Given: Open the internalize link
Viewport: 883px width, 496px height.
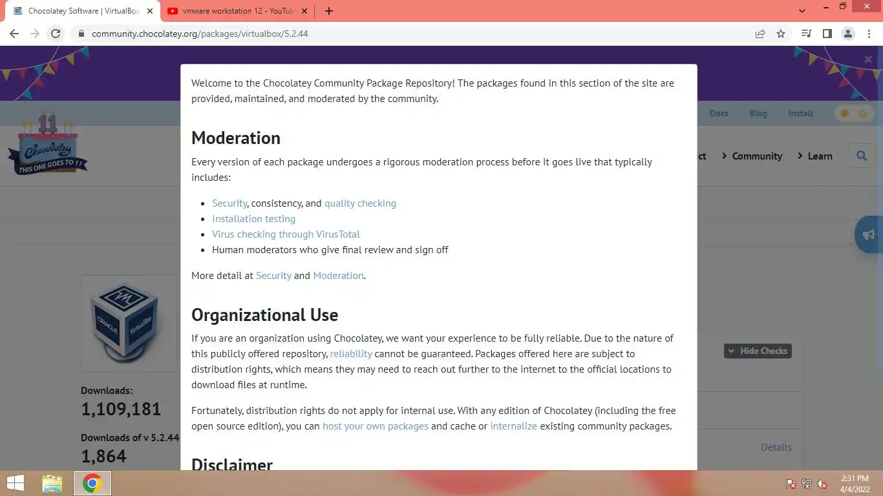Looking at the screenshot, I should point(514,426).
